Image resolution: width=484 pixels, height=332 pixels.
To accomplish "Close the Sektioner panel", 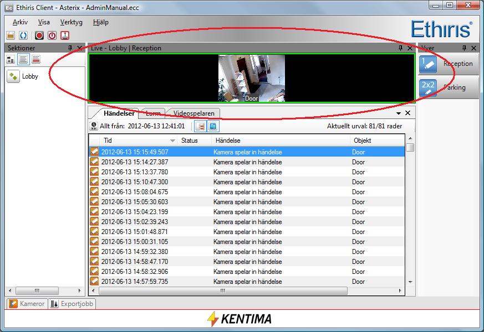I will pos(80,48).
